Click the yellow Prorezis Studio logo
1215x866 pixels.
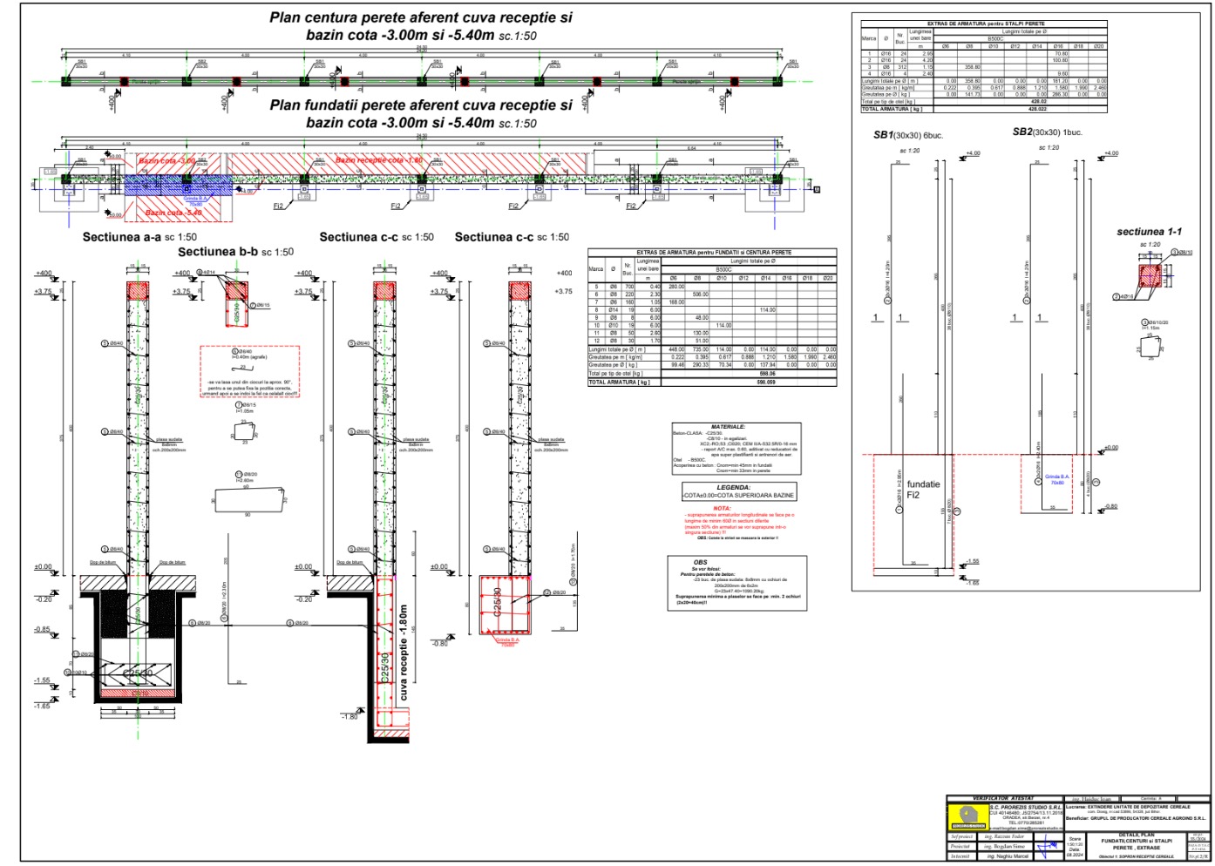pyautogui.click(x=967, y=815)
